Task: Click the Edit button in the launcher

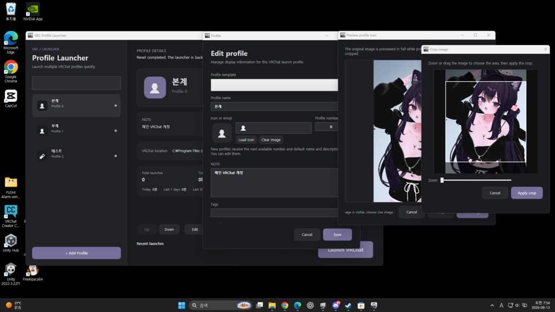Action: click(x=195, y=229)
